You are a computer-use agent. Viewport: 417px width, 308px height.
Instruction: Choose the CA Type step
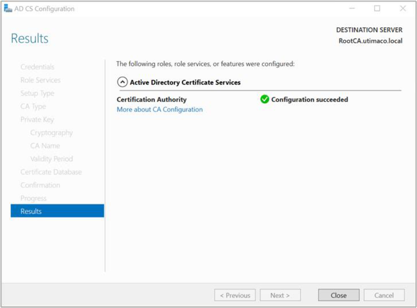point(33,106)
